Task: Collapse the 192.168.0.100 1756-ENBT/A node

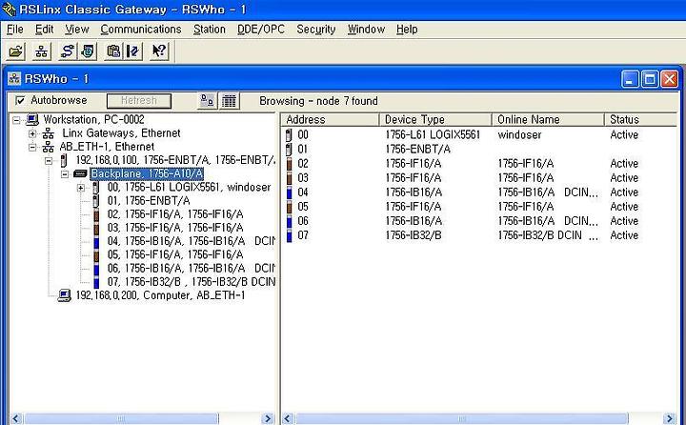Action: pos(49,161)
